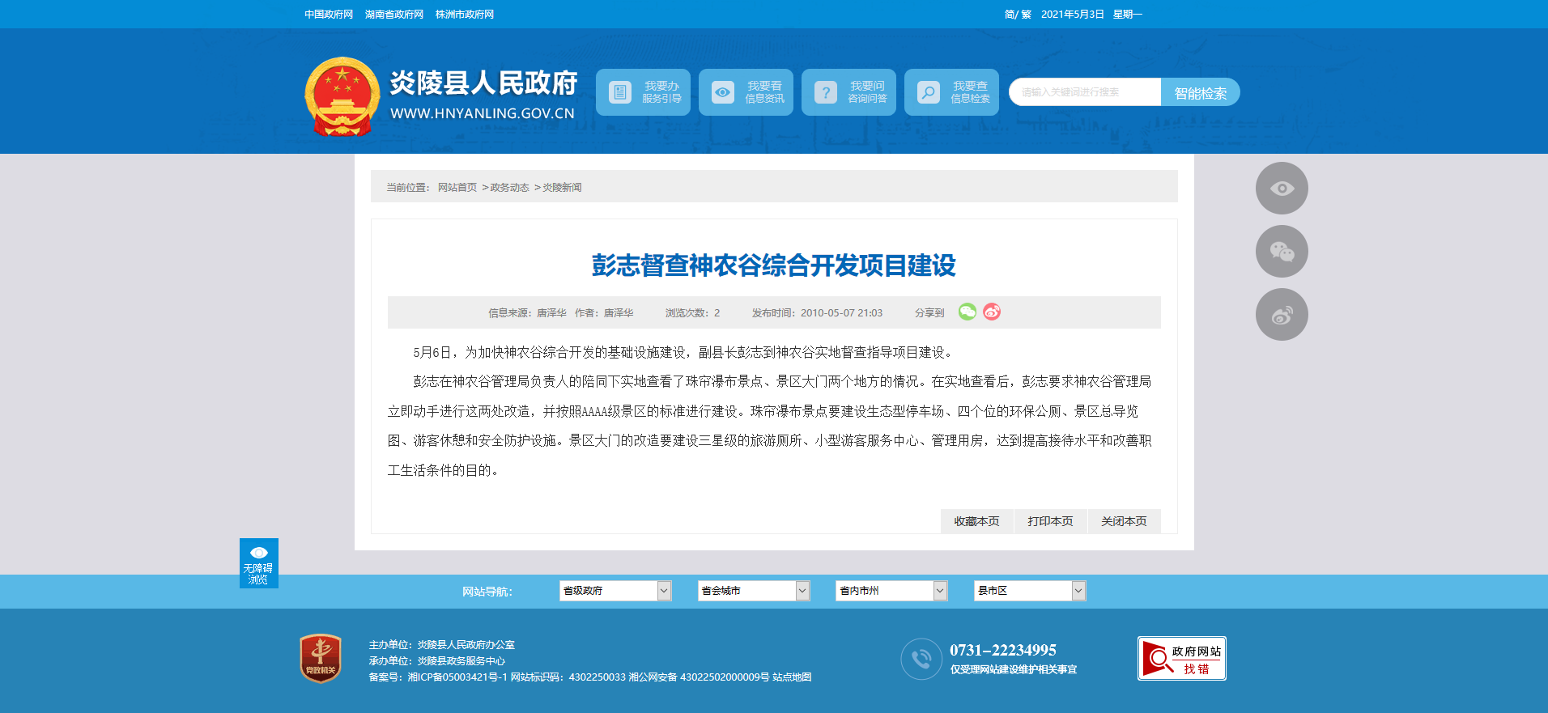1548x713 pixels.
Task: Open the 我要办 服务引导 icon button
Action: (643, 92)
